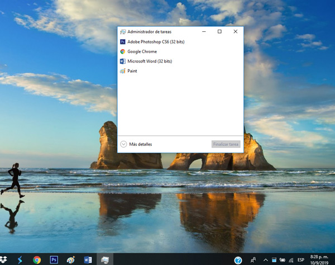Expand Más detalles view
The image size is (335, 265).
tap(136, 144)
